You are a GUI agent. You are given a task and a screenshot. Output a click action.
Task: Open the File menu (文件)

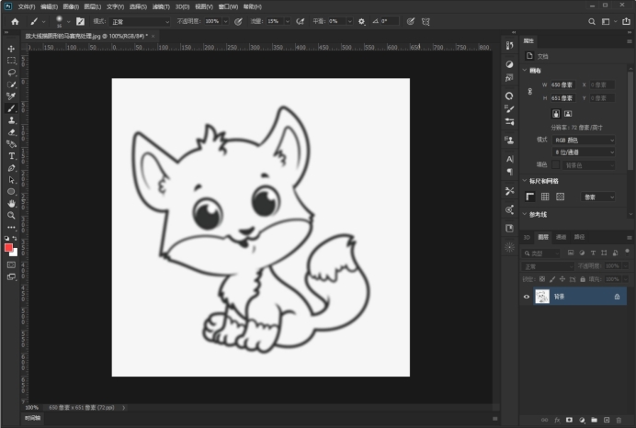[x=27, y=6]
